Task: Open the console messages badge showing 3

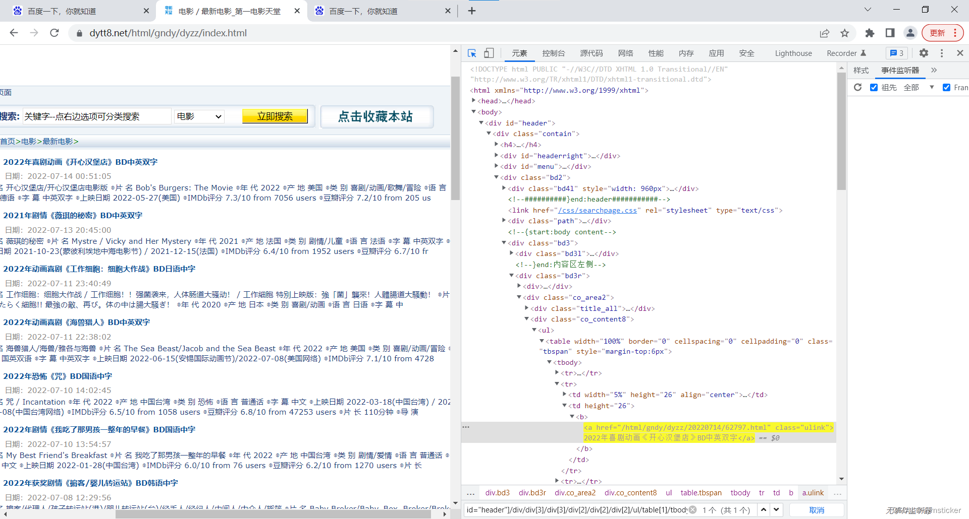Action: click(896, 53)
